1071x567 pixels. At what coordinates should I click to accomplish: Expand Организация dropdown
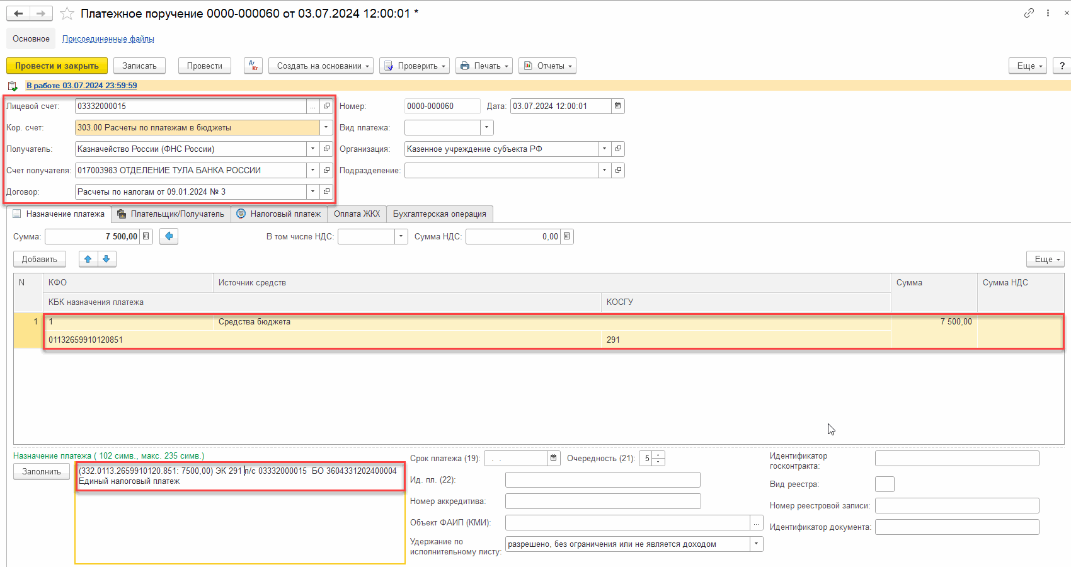(604, 149)
